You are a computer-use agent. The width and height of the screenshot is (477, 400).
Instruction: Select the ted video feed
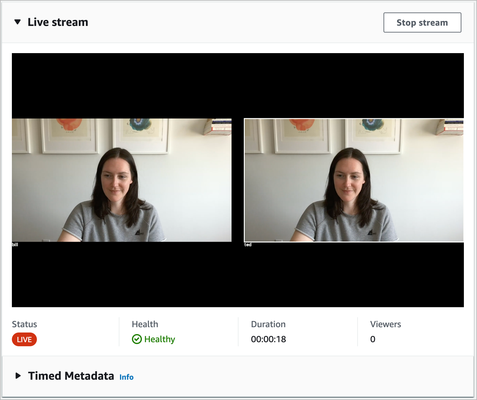[354, 180]
